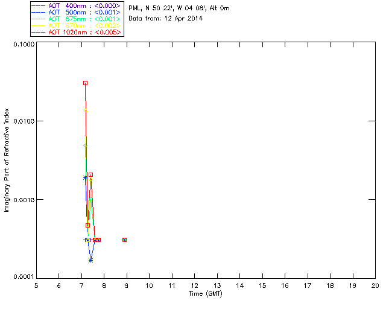Click the x-axis tick label 11
The width and height of the screenshot is (386, 309).
click(172, 285)
